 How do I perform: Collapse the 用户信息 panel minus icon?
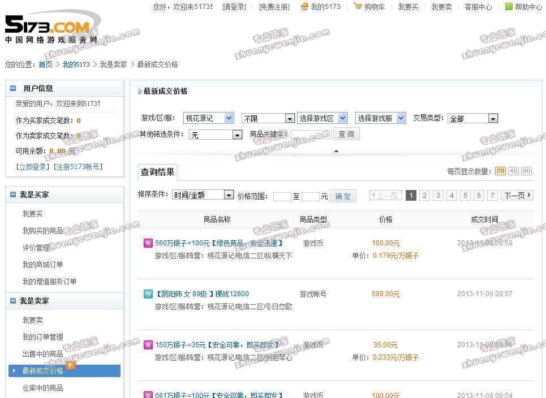pyautogui.click(x=13, y=88)
